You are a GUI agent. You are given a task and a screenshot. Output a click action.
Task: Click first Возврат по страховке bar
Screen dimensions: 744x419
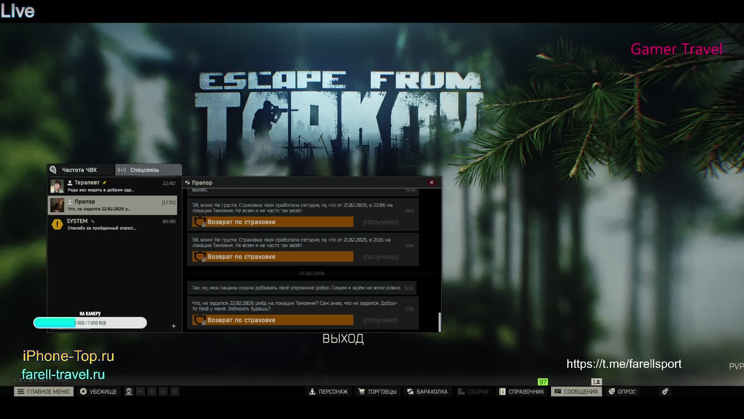[x=273, y=222]
